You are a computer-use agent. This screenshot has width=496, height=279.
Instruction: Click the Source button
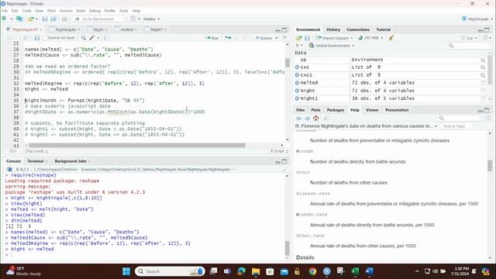click(263, 38)
